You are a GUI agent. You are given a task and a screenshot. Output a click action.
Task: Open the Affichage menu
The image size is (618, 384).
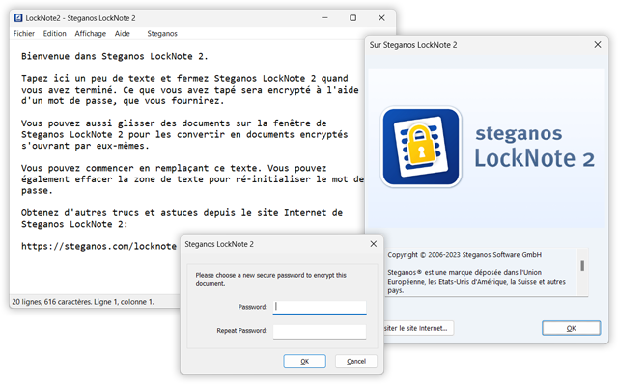[90, 34]
